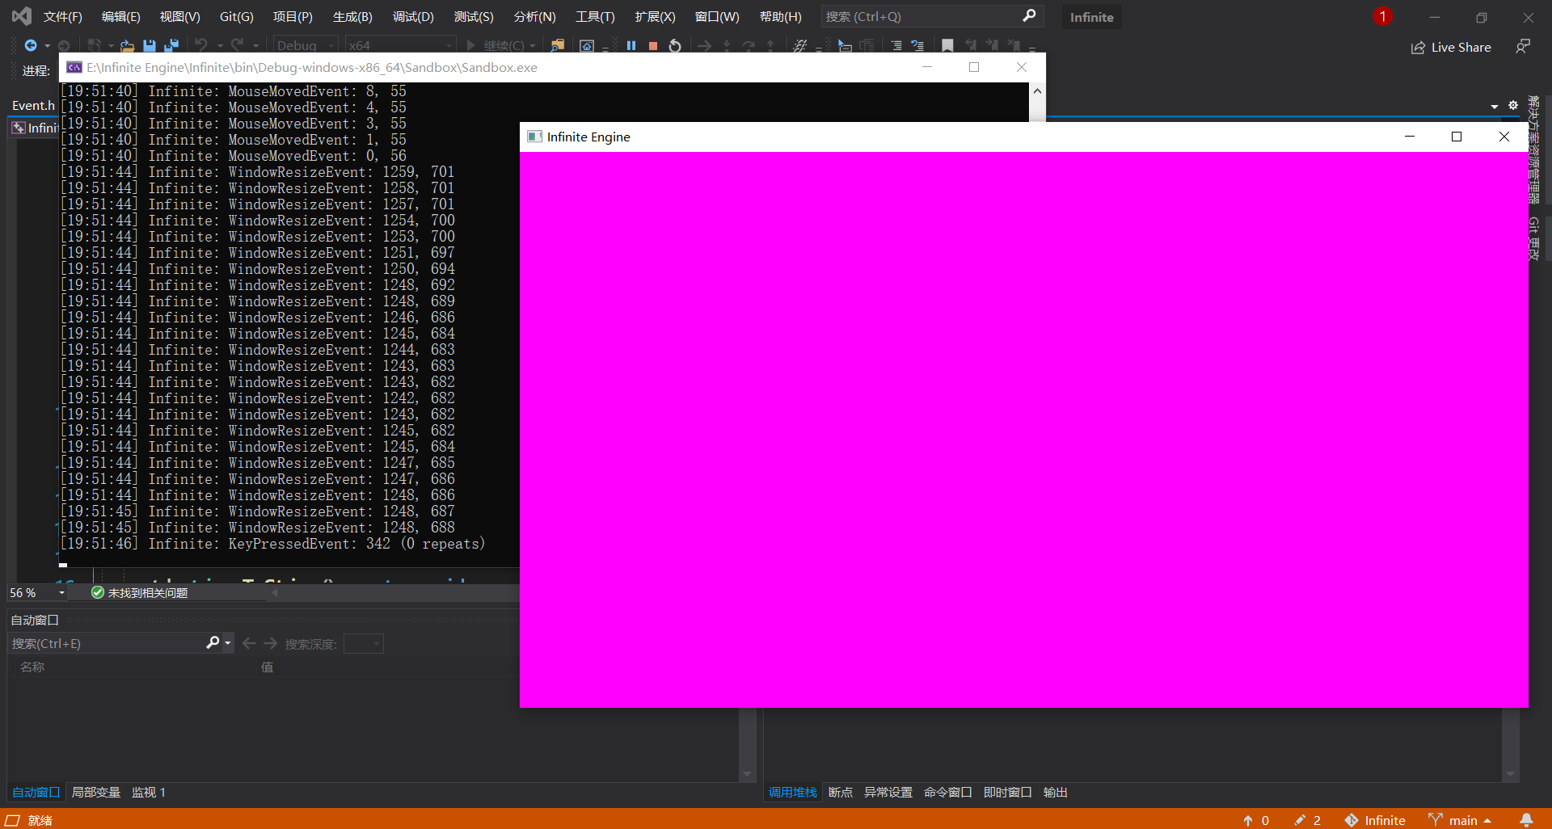Switch to the 即时窗口 tab
Screen dimensions: 1552x829
[x=1007, y=793]
